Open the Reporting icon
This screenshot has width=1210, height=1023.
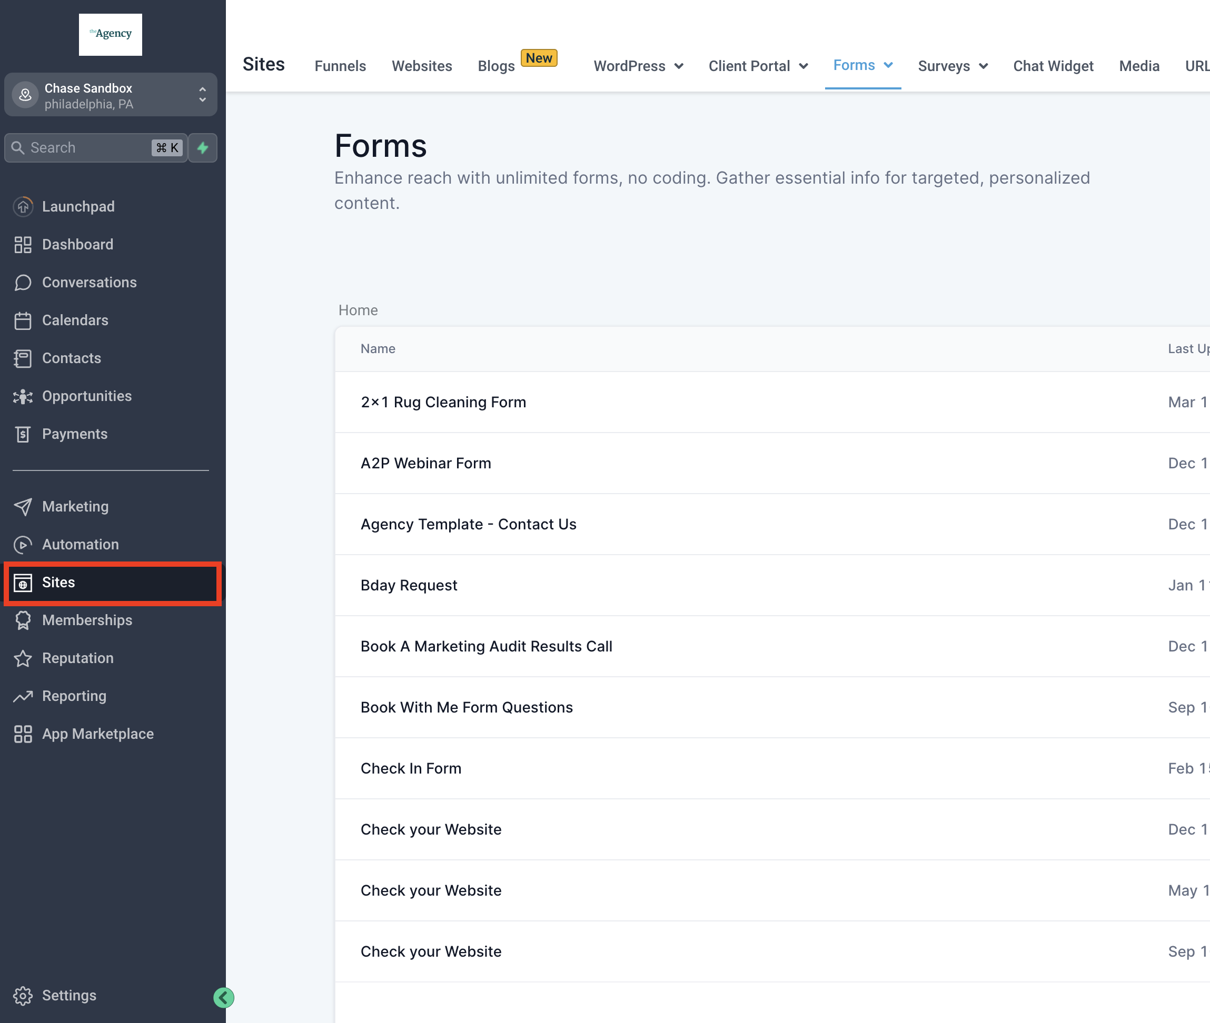(23, 695)
